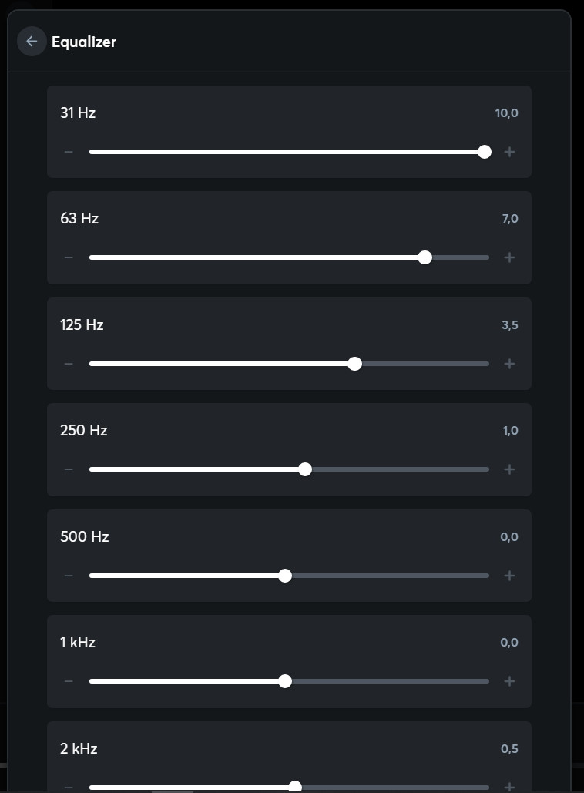Click the 2 kHz slider thumb
Viewport: 584px width, 793px height.
pos(294,786)
